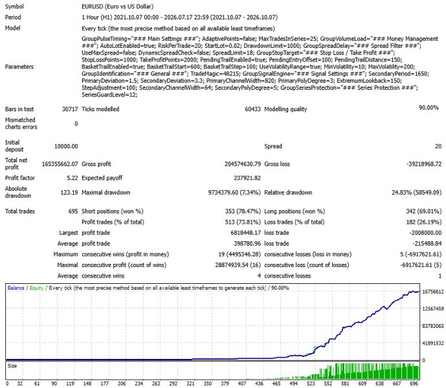Select the consecutive loss value -6917621.61 (5)
Screen dimensions: 446x388
pos(421,265)
